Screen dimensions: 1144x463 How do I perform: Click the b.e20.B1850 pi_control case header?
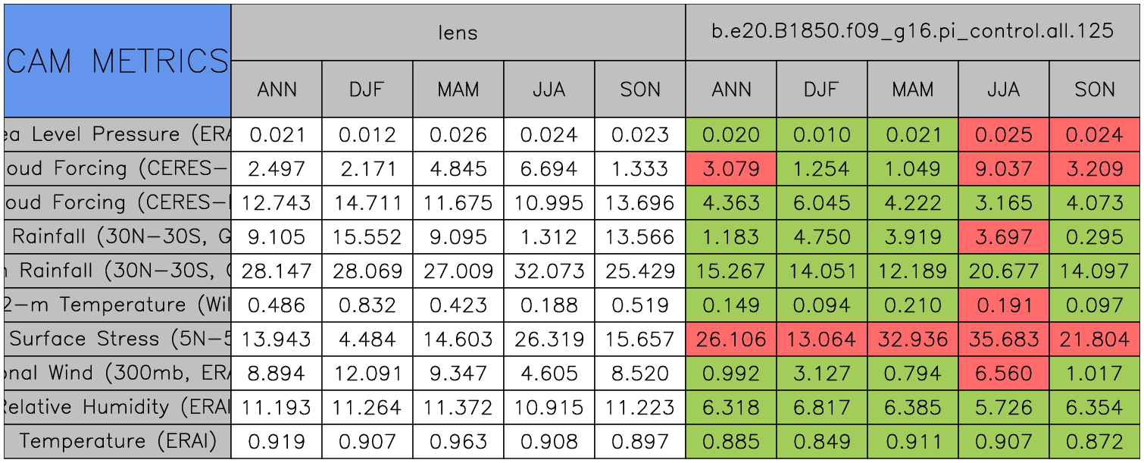pyautogui.click(x=912, y=32)
